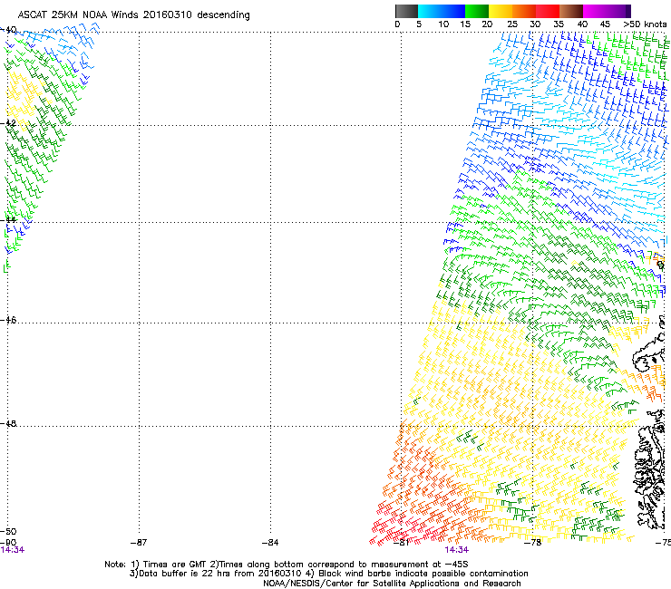671x589 pixels.
Task: Click the red 30-35 knots legend swatch
Action: tap(548, 11)
